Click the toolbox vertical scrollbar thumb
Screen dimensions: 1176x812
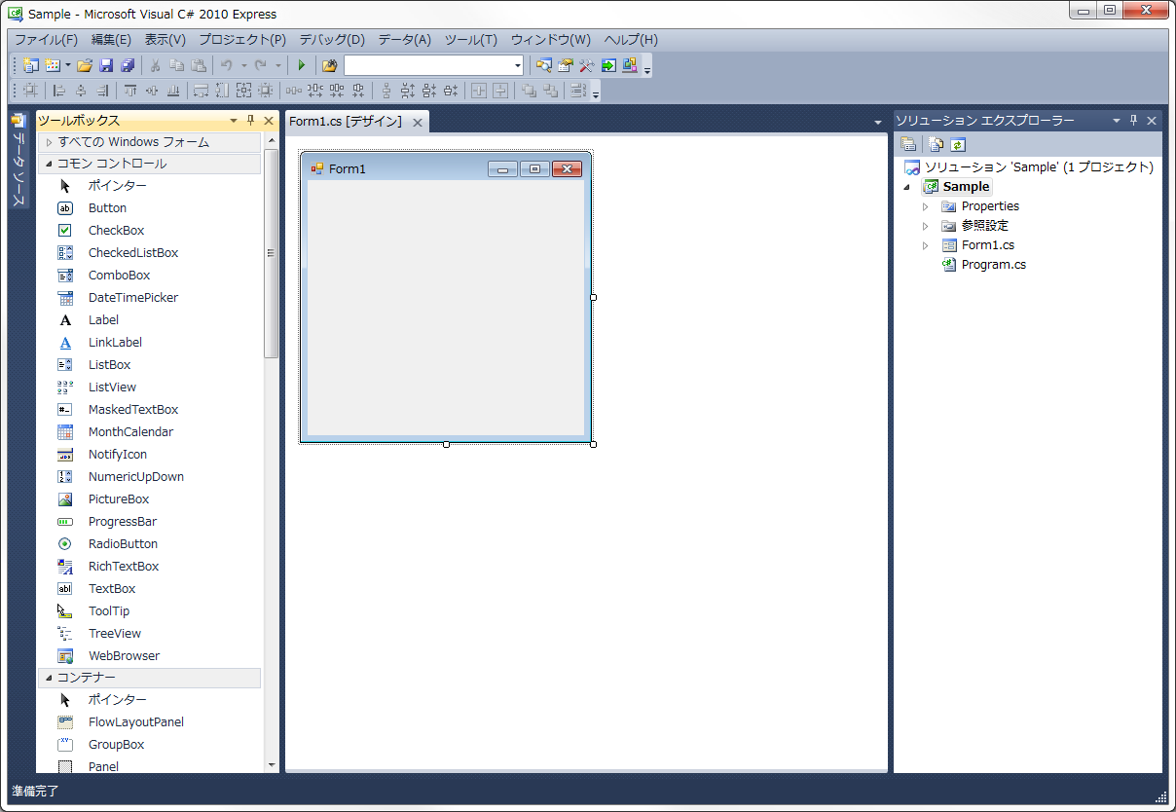point(272,253)
